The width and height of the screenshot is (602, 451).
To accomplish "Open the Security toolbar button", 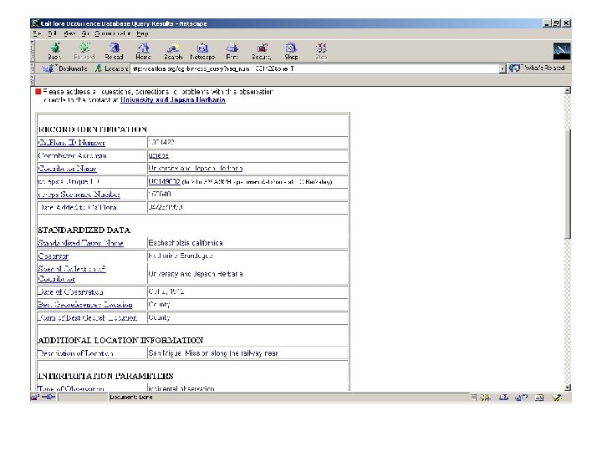I will pos(262,51).
